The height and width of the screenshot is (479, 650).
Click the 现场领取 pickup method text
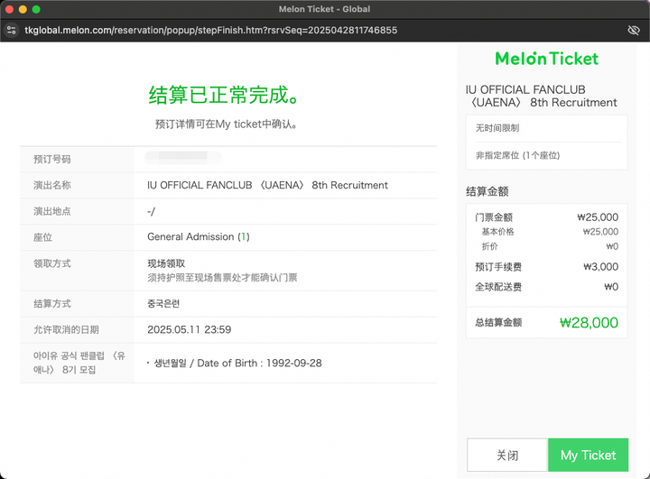[x=166, y=263]
